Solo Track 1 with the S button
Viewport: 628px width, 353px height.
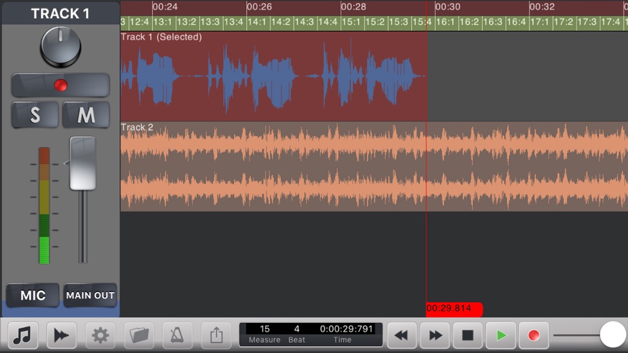[35, 115]
